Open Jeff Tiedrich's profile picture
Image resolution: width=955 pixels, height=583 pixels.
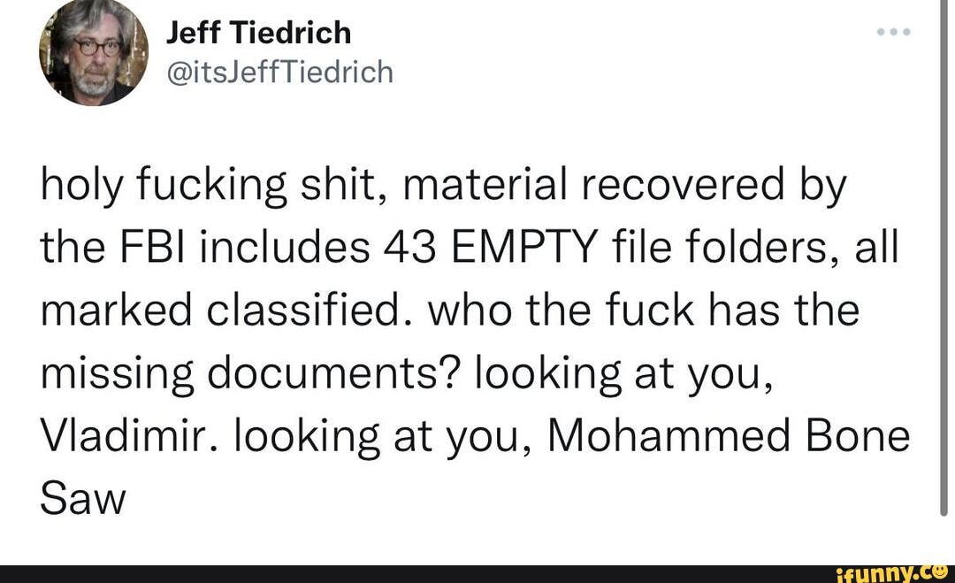point(94,53)
